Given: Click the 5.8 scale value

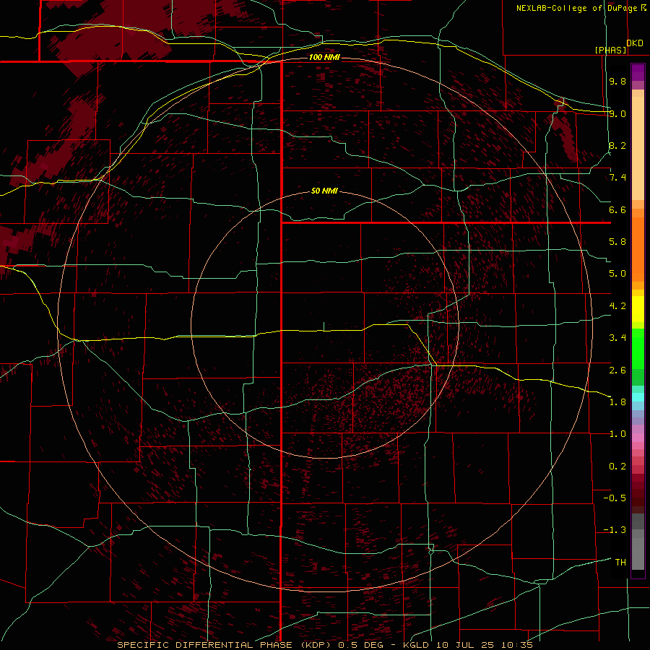Looking at the screenshot, I should click(617, 242).
